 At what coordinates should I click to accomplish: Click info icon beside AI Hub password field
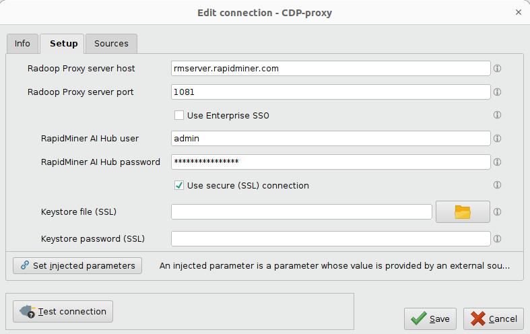[x=498, y=162]
